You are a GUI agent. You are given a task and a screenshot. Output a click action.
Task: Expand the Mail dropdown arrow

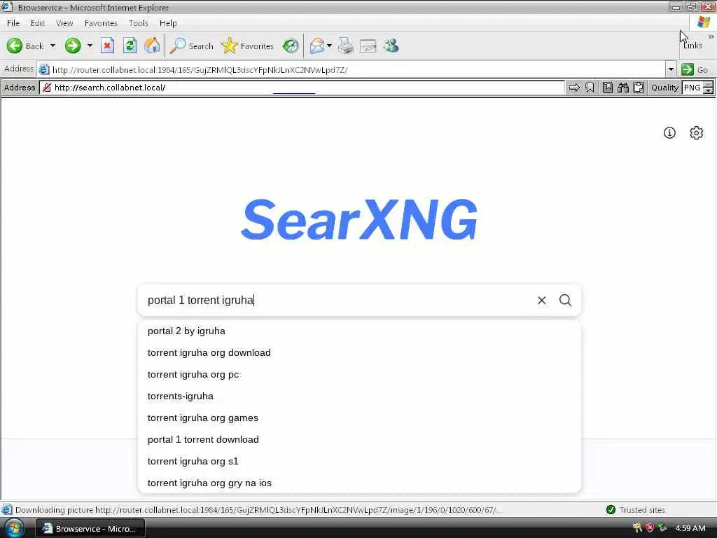[329, 46]
